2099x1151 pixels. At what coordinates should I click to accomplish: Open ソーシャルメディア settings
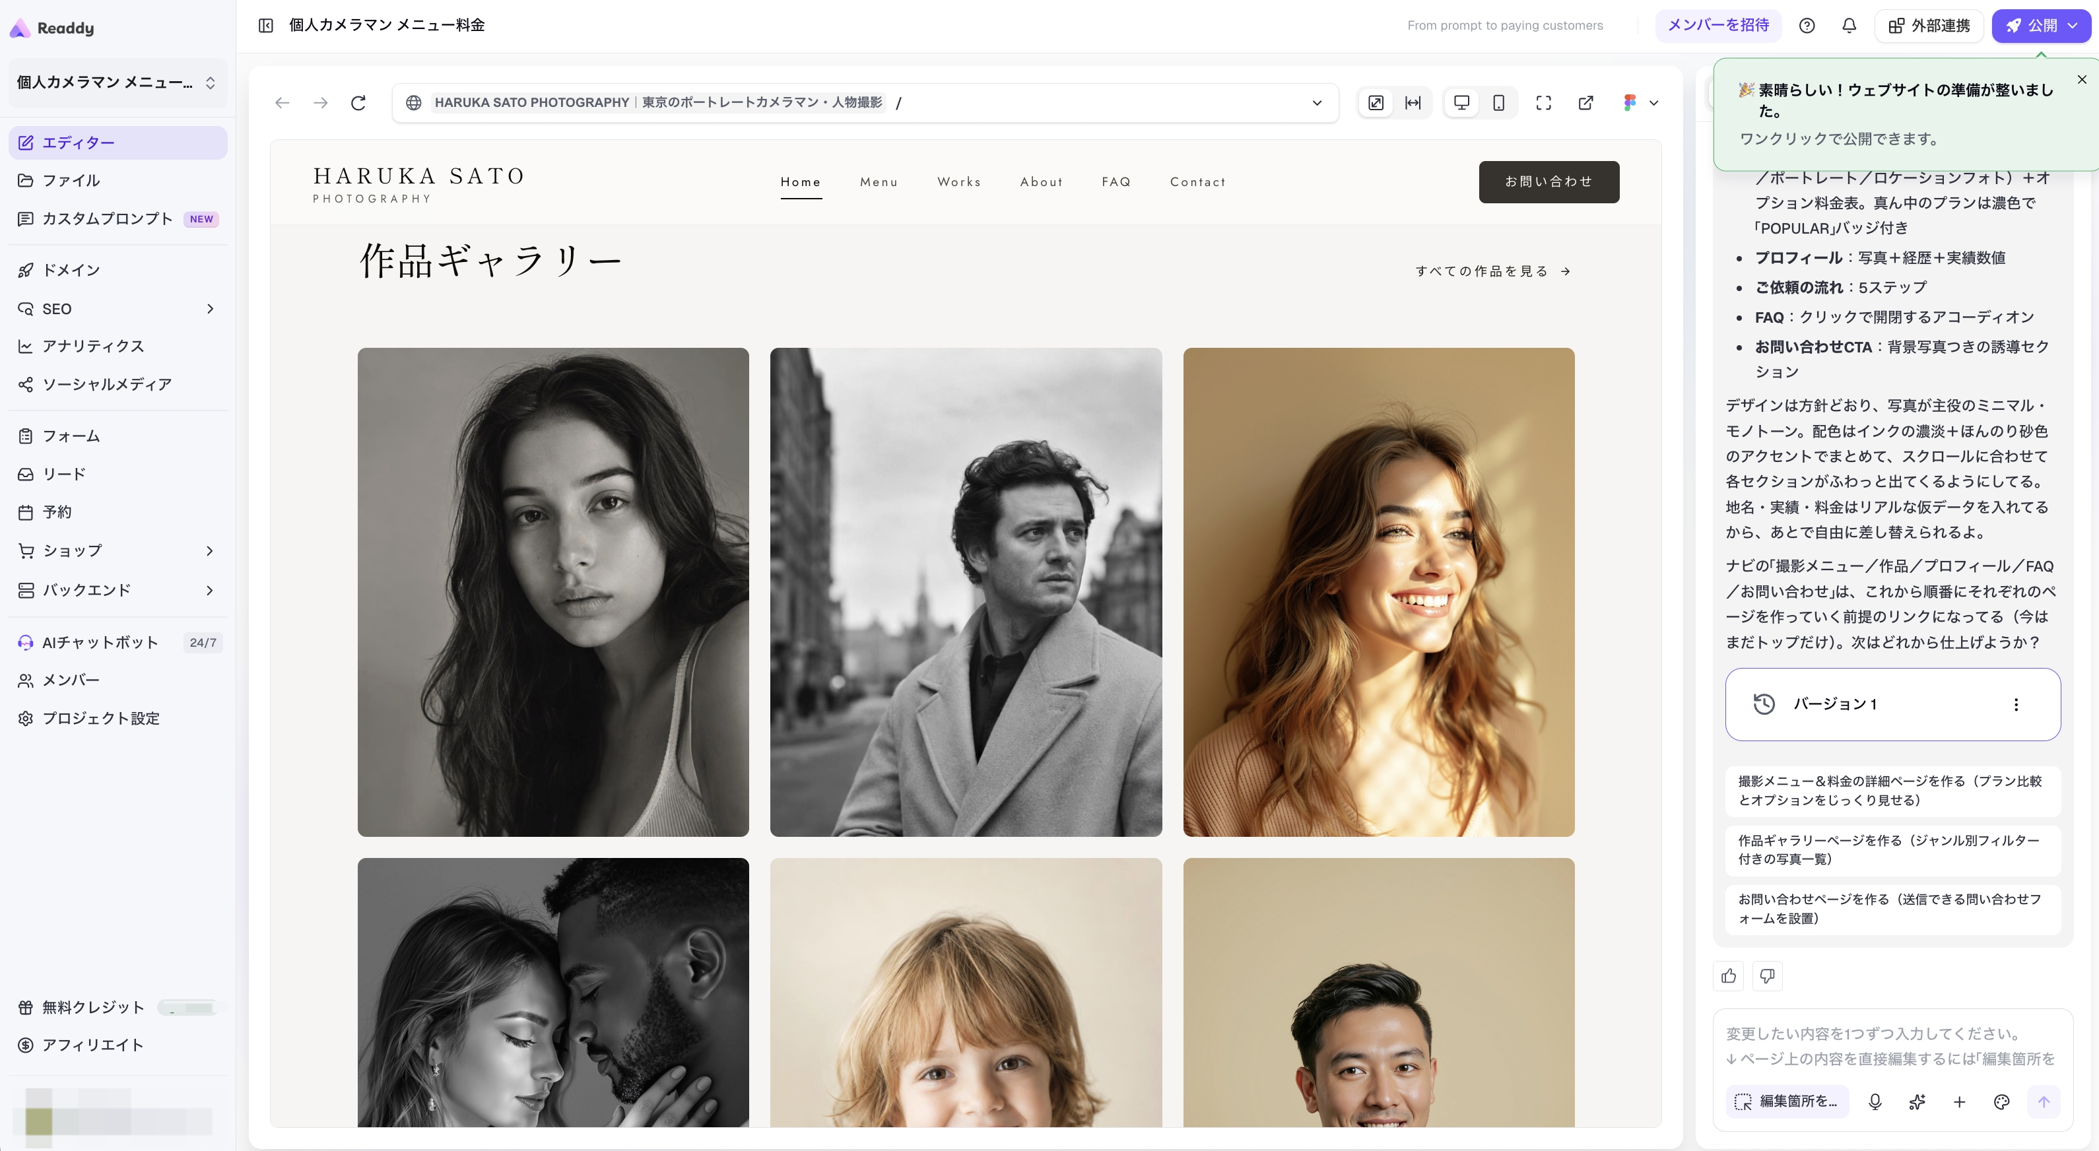(117, 385)
